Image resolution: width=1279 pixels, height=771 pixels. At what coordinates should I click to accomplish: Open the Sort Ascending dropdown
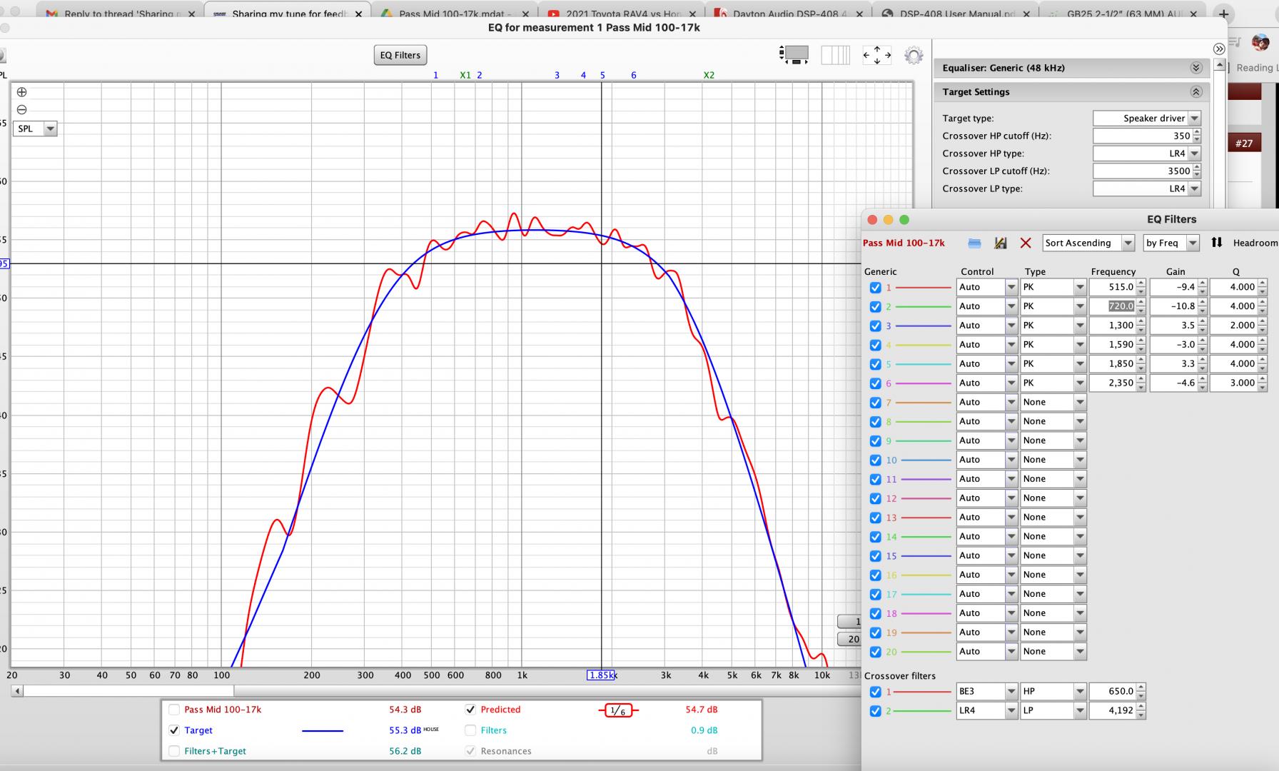click(x=1088, y=243)
